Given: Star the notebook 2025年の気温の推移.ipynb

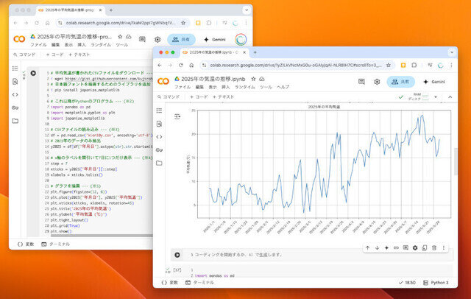Looking at the screenshot, I should tap(253, 79).
